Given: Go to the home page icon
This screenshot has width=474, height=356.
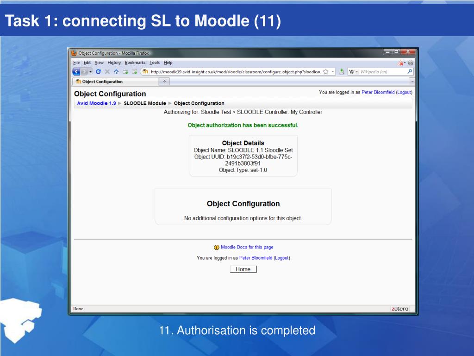Looking at the screenshot, I should [116, 72].
